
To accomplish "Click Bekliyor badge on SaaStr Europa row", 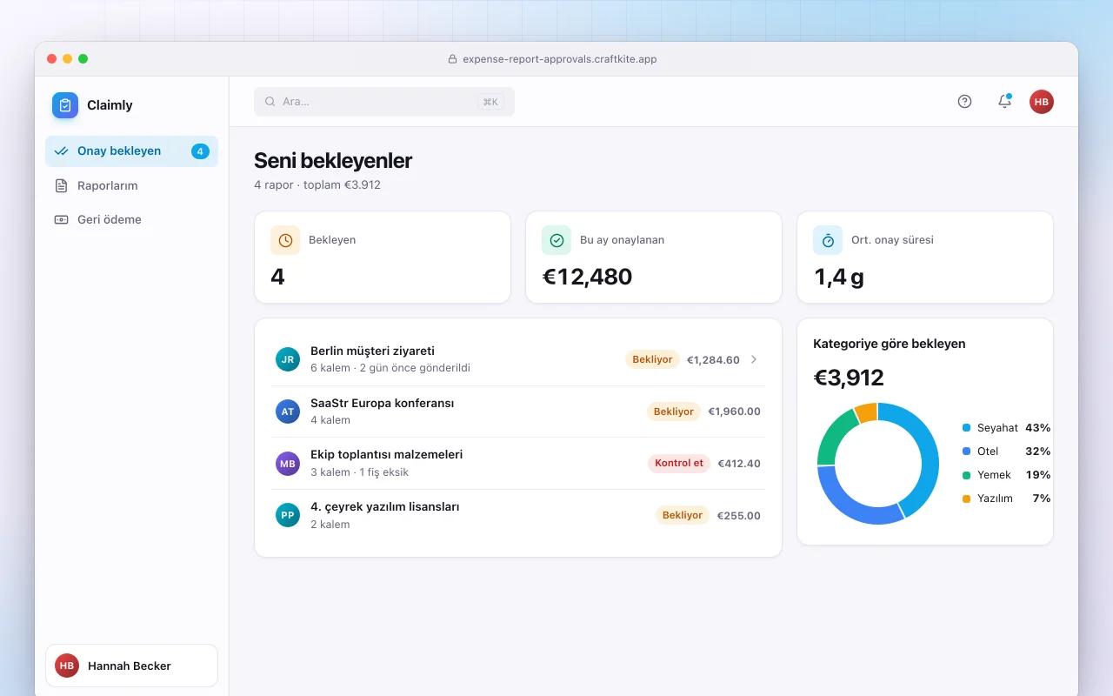I will (x=674, y=412).
